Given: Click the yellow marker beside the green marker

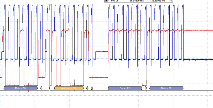Looking at the screenshot, I should [92, 88].
